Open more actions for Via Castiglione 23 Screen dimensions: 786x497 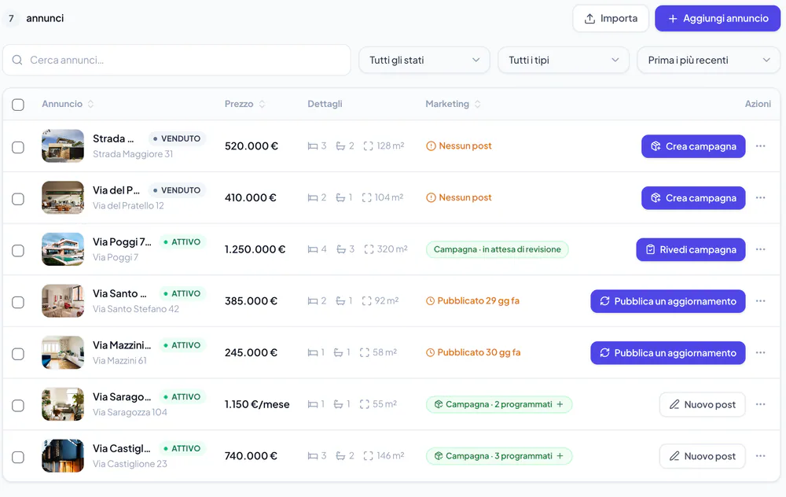click(x=760, y=456)
